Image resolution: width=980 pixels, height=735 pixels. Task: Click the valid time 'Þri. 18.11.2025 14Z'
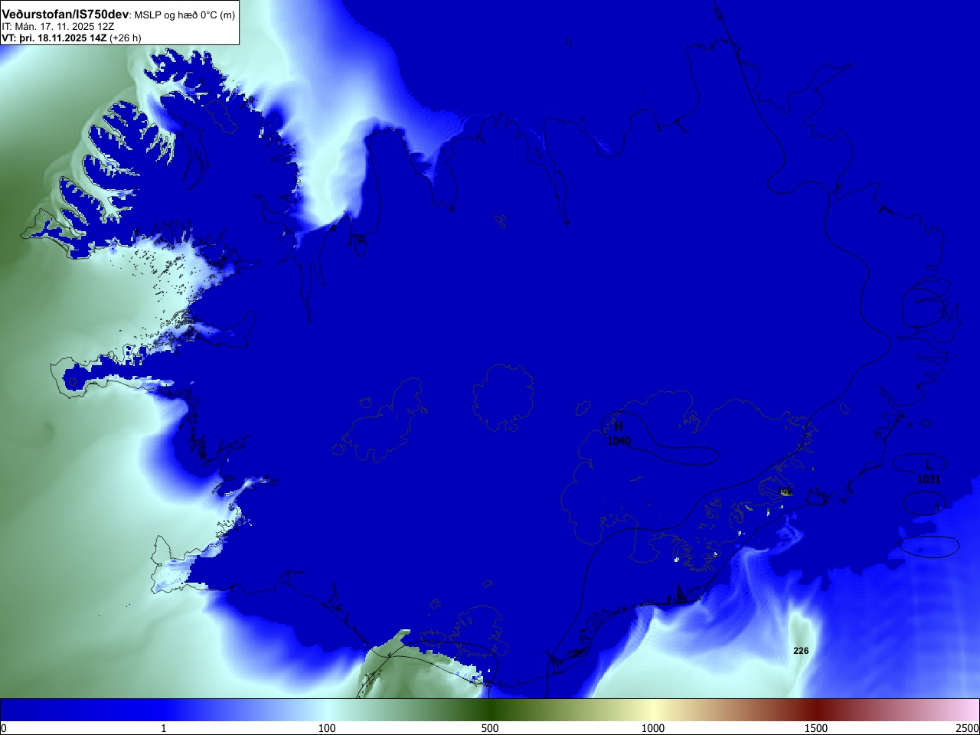(x=63, y=38)
